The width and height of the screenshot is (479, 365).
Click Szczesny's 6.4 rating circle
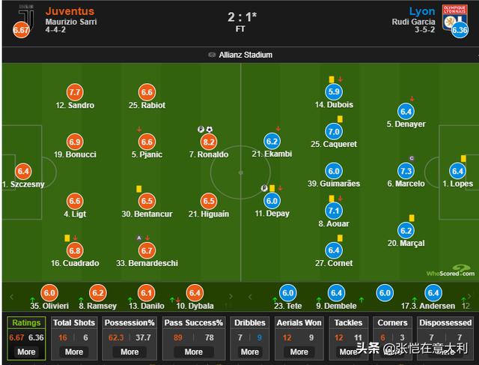pos(23,172)
